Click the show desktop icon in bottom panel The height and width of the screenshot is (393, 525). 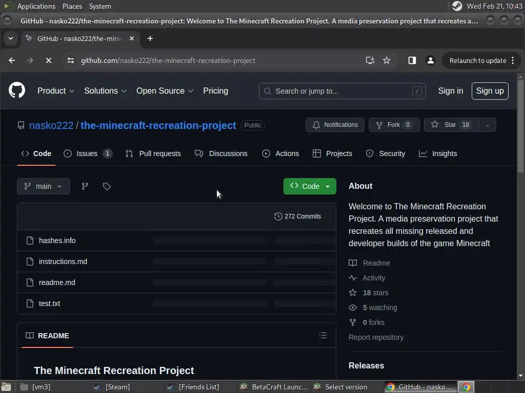pyautogui.click(x=6, y=387)
